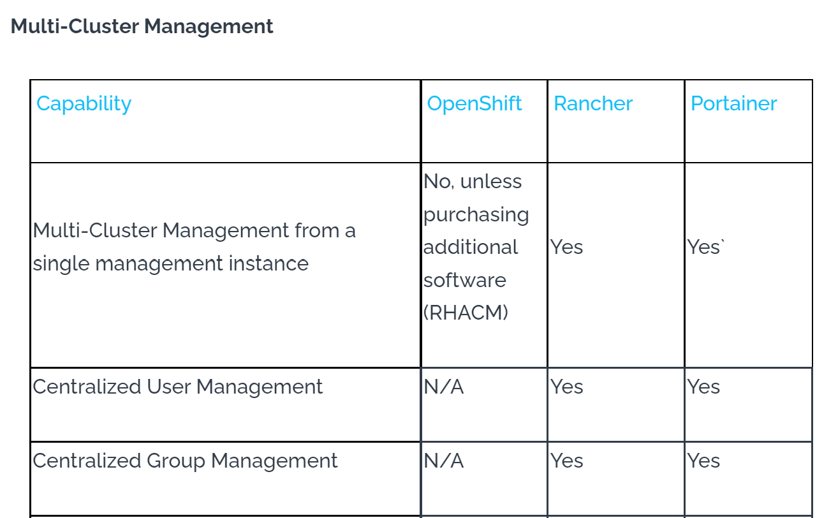838x518 pixels.
Task: Select the Centralized User Management row label
Action: coord(178,387)
